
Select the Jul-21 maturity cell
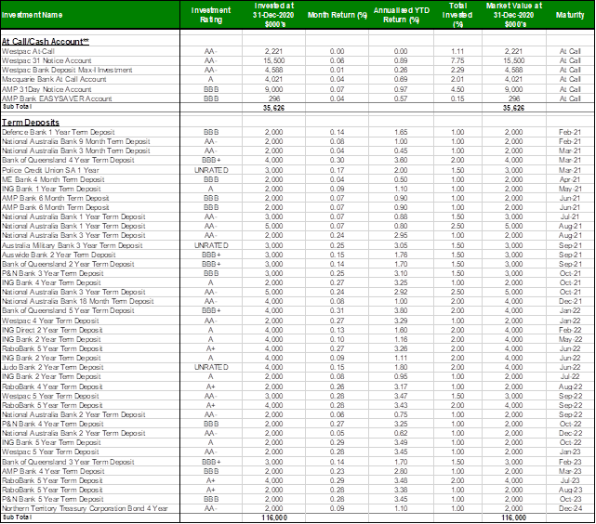(570, 216)
